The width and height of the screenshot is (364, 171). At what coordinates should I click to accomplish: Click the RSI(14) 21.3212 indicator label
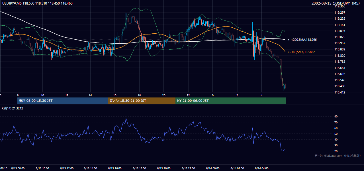tap(13, 108)
